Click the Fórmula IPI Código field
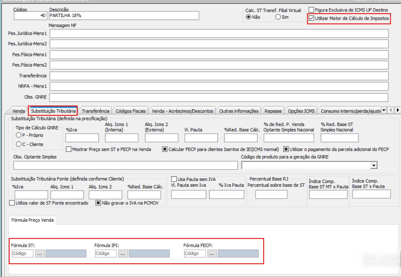This screenshot has height=277, width=401. point(106,253)
